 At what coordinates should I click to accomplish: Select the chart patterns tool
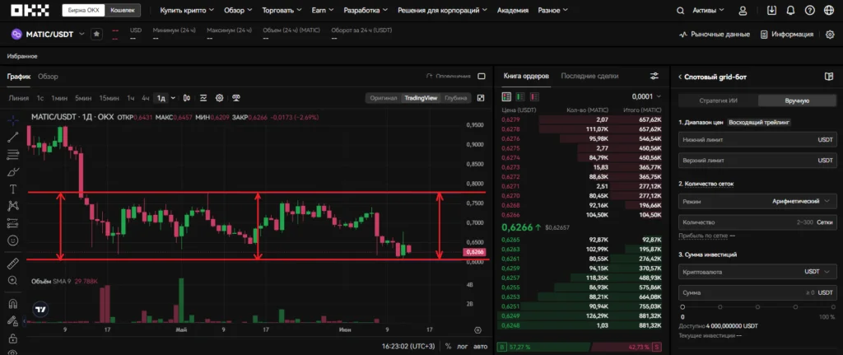coord(13,206)
